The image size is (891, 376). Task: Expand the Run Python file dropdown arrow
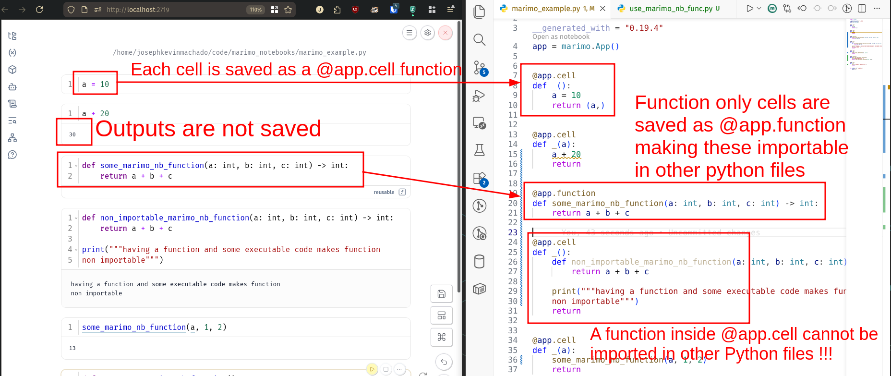tap(759, 8)
